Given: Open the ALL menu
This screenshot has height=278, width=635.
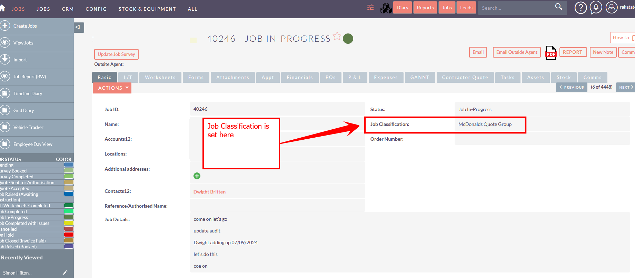Looking at the screenshot, I should [192, 9].
